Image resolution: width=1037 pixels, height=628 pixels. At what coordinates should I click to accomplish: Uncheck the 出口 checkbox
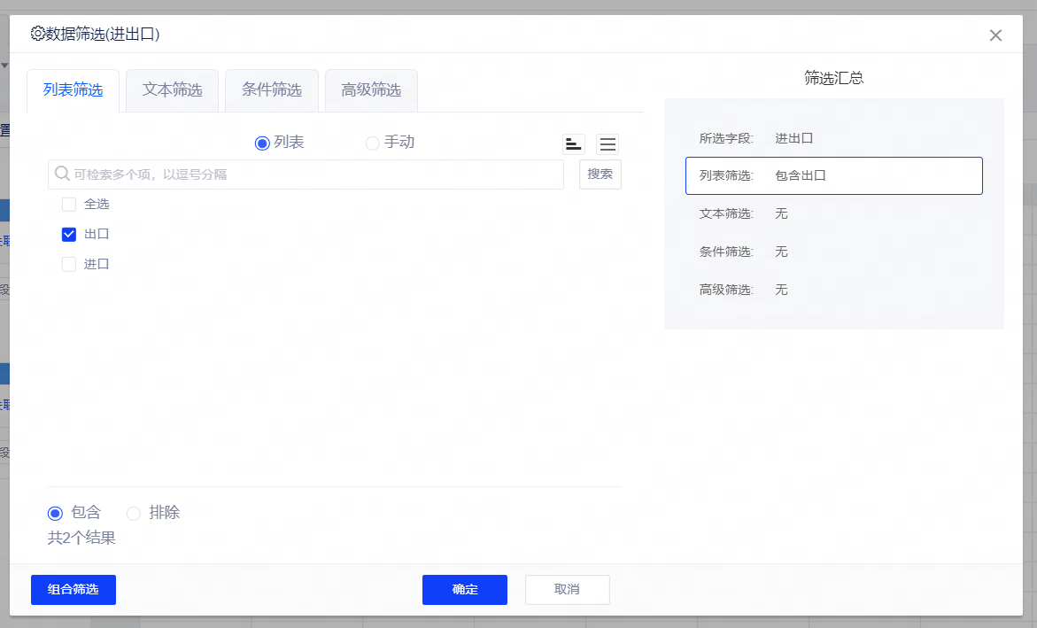tap(69, 235)
